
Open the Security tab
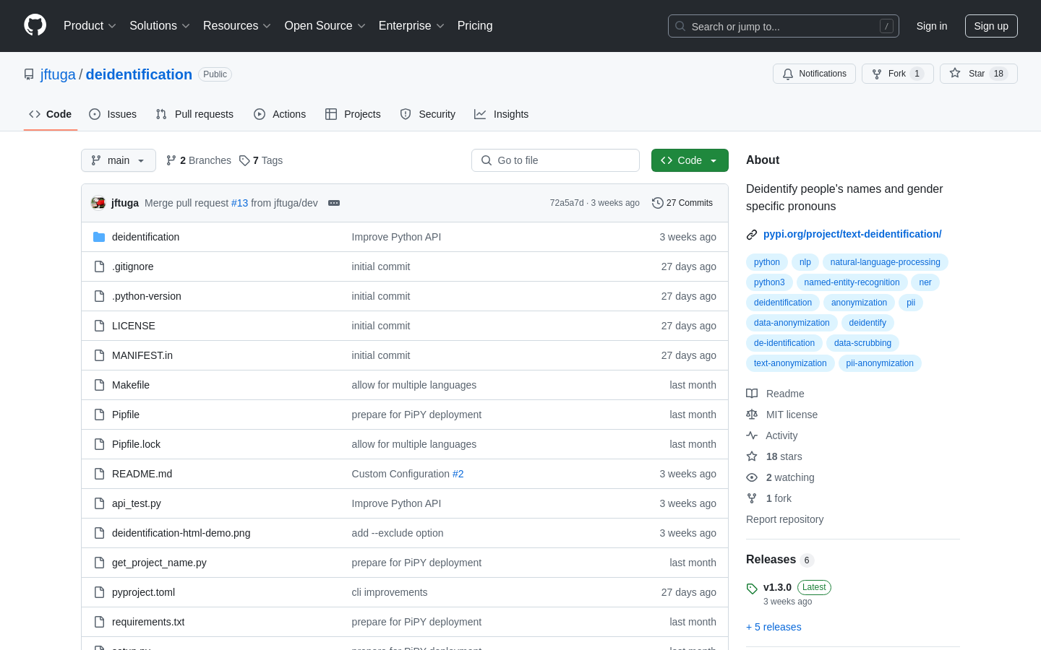428,114
